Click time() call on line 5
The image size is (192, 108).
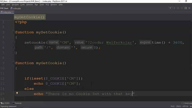pyautogui.click(x=158, y=43)
